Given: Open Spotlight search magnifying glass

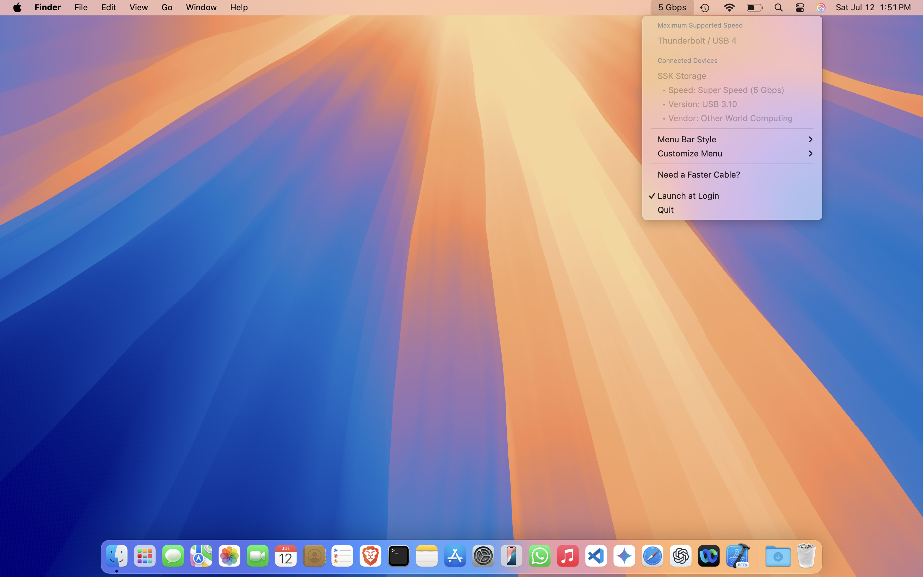Looking at the screenshot, I should point(778,8).
